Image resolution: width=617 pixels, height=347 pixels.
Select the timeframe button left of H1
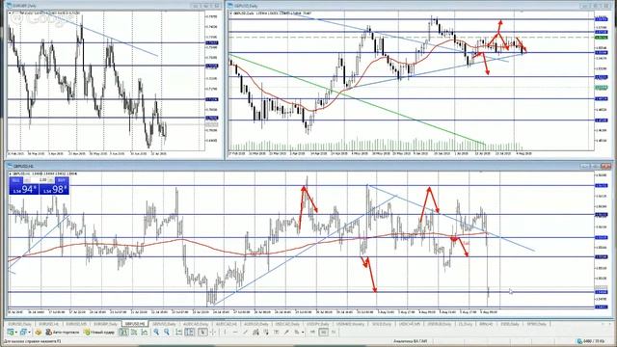(312, 333)
